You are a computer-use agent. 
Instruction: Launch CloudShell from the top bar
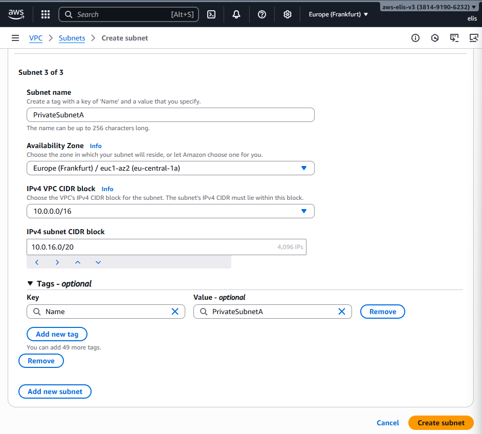point(211,14)
